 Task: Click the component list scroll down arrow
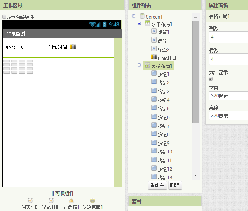[x=196, y=175]
